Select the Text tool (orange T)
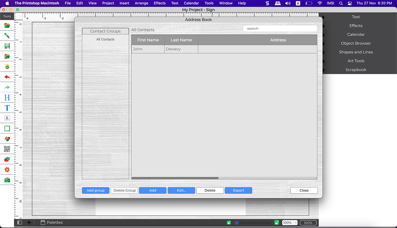Image resolution: width=397 pixels, height=228 pixels. 7,108
